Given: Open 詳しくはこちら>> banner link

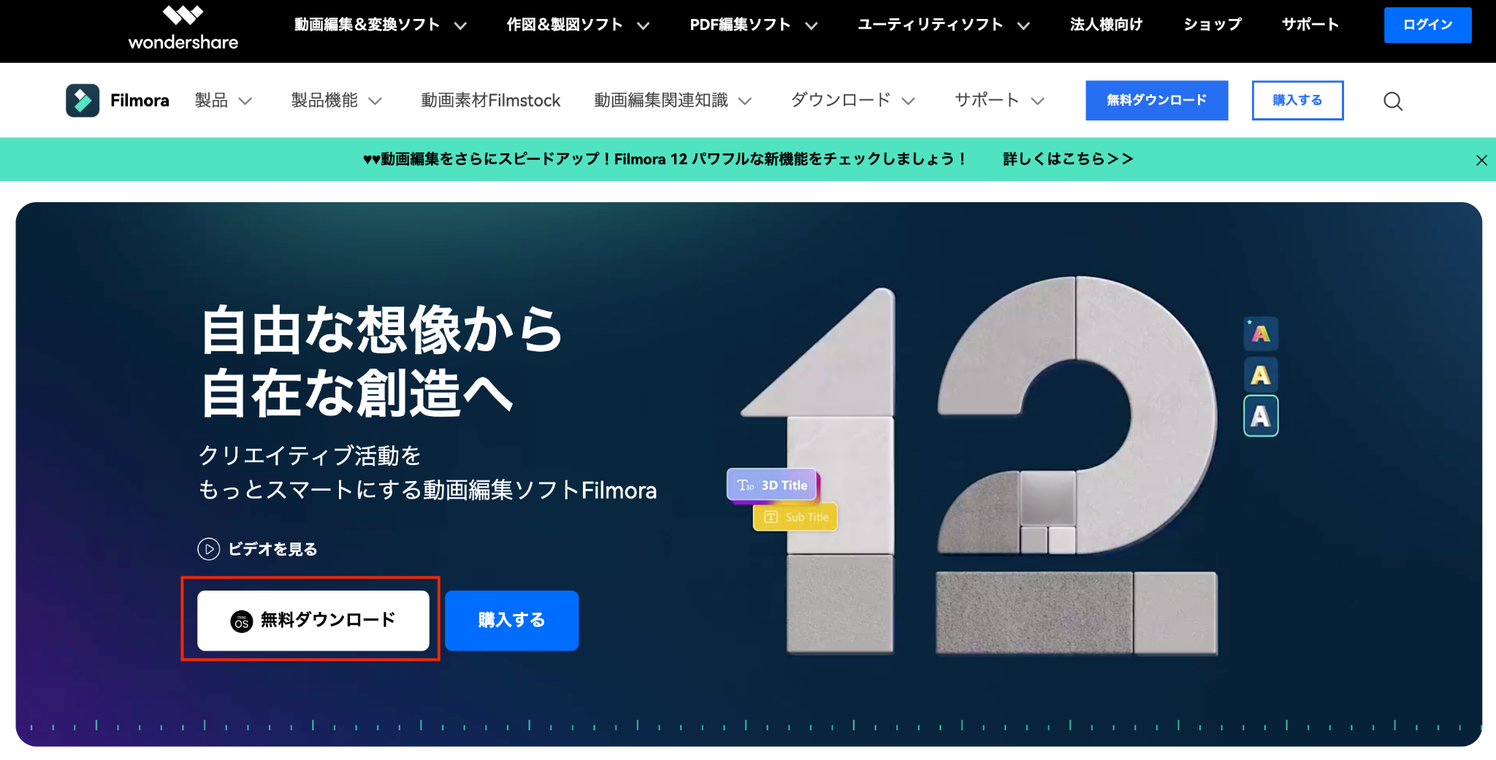Looking at the screenshot, I should click(1067, 158).
